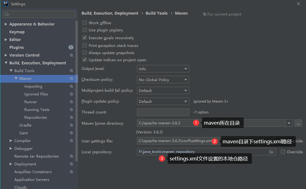Click the Build, Execution, Deployment breadcrumb
This screenshot has height=189, width=306.
coord(110,13)
